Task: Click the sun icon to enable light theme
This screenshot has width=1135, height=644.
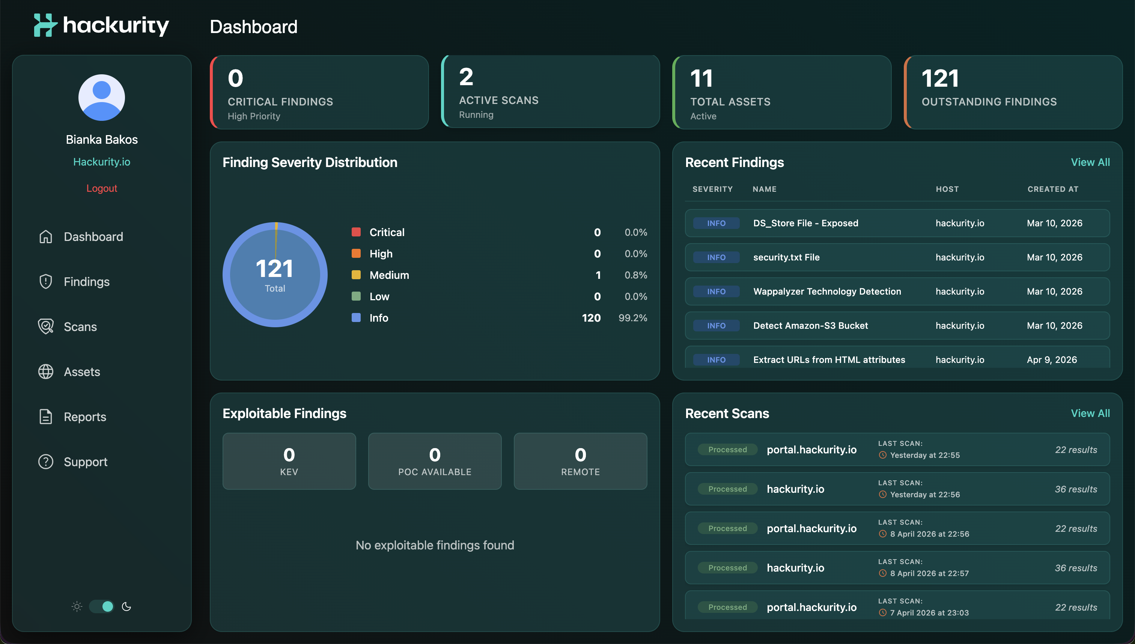Action: (x=77, y=606)
